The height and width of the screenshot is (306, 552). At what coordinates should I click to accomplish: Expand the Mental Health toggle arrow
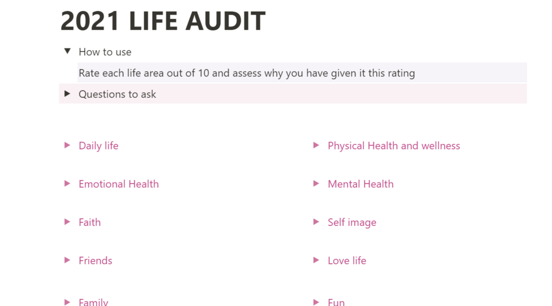tap(316, 183)
